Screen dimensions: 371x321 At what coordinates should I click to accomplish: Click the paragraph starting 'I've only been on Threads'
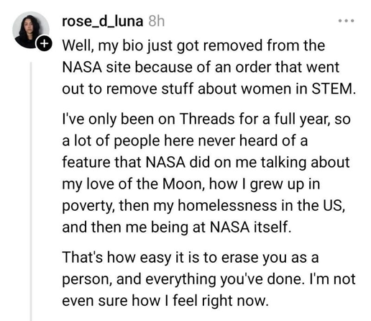coord(206,173)
